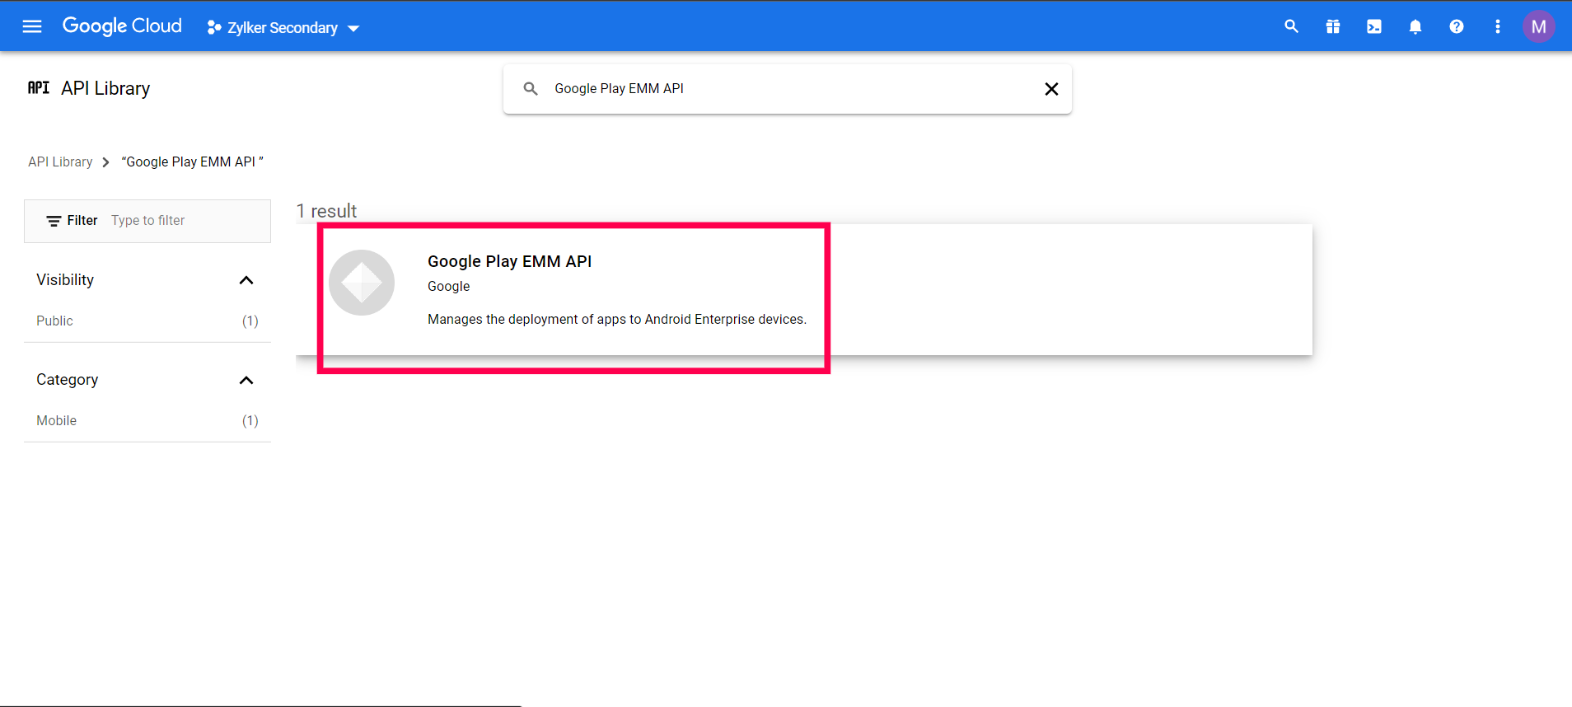Click the Visibility heading label
Image resolution: width=1572 pixels, height=707 pixels.
pyautogui.click(x=65, y=280)
